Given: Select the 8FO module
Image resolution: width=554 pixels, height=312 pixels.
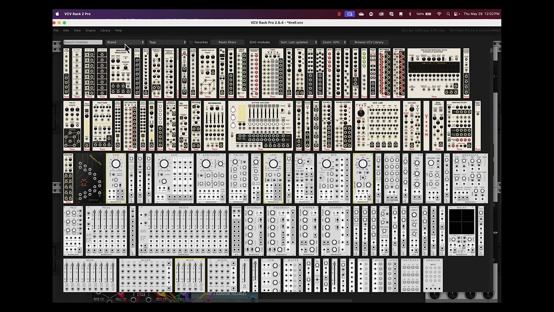Looking at the screenshot, I should coord(334,178).
